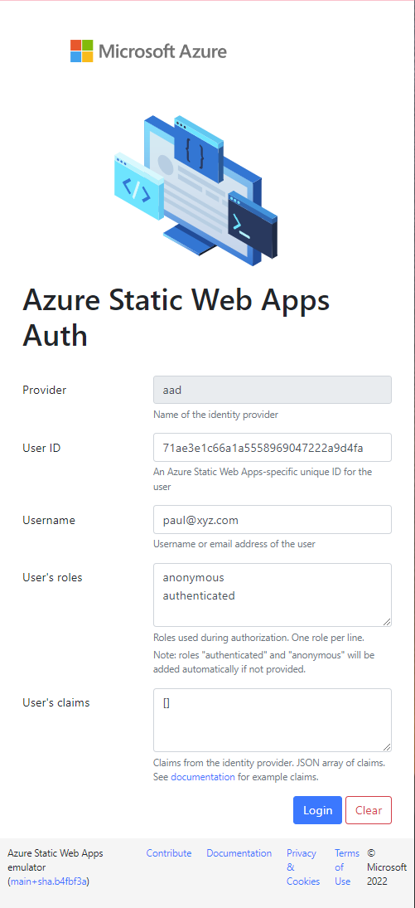The width and height of the screenshot is (415, 908).
Task: Click the Username label
Action: point(49,520)
